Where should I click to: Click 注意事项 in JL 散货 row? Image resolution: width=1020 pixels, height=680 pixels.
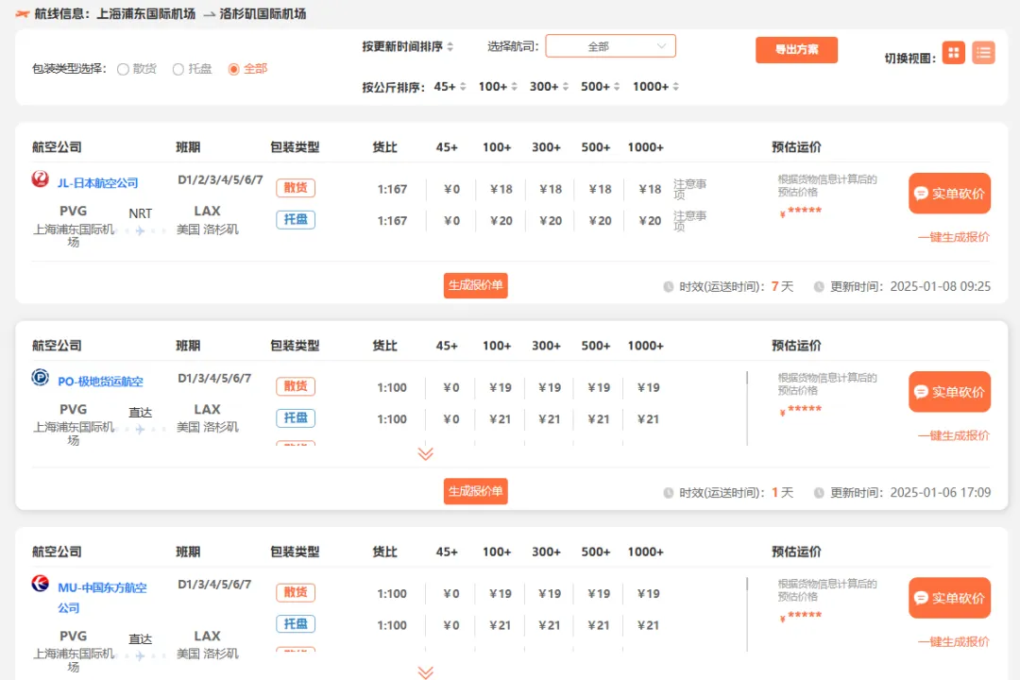(689, 189)
